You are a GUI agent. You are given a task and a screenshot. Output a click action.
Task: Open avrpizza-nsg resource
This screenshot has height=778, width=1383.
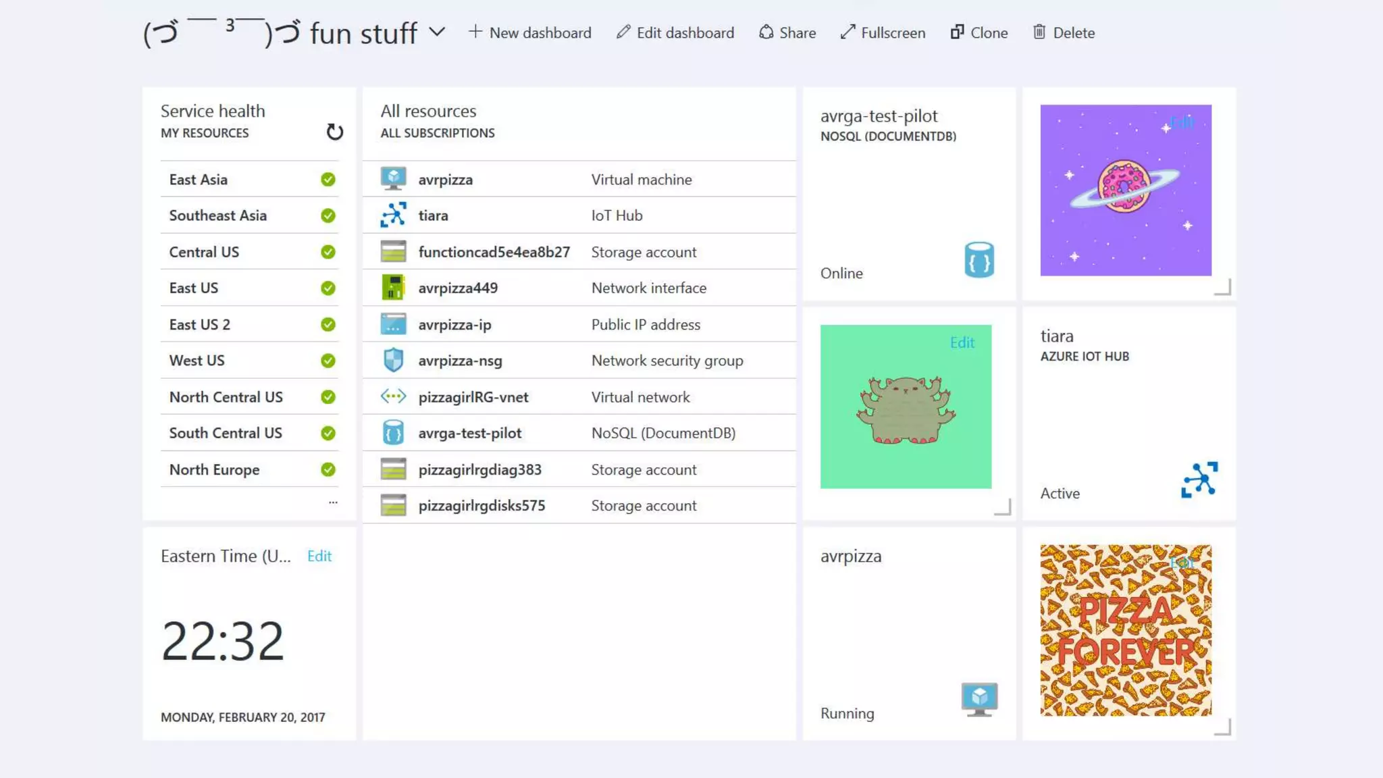(460, 361)
